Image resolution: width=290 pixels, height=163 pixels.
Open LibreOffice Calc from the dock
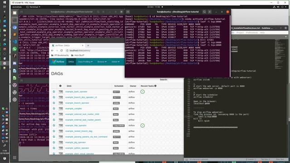tap(14, 78)
